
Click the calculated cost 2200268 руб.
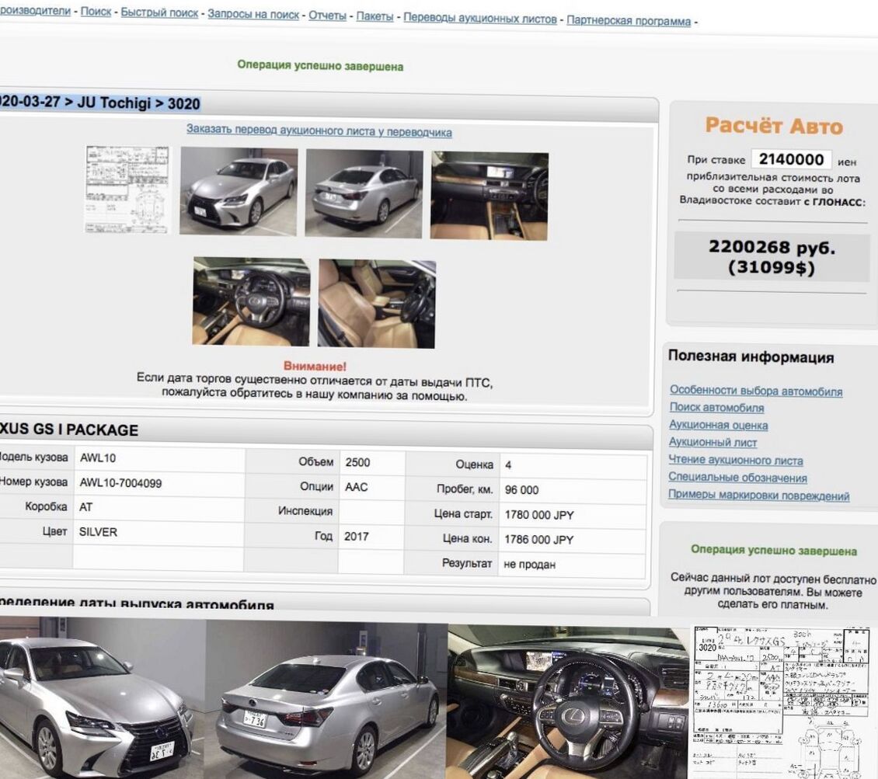(x=772, y=247)
